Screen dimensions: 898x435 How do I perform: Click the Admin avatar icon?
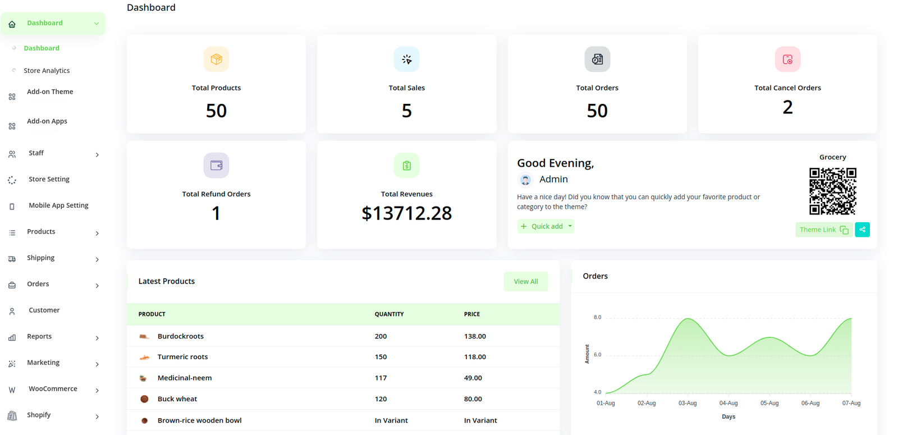(x=525, y=180)
